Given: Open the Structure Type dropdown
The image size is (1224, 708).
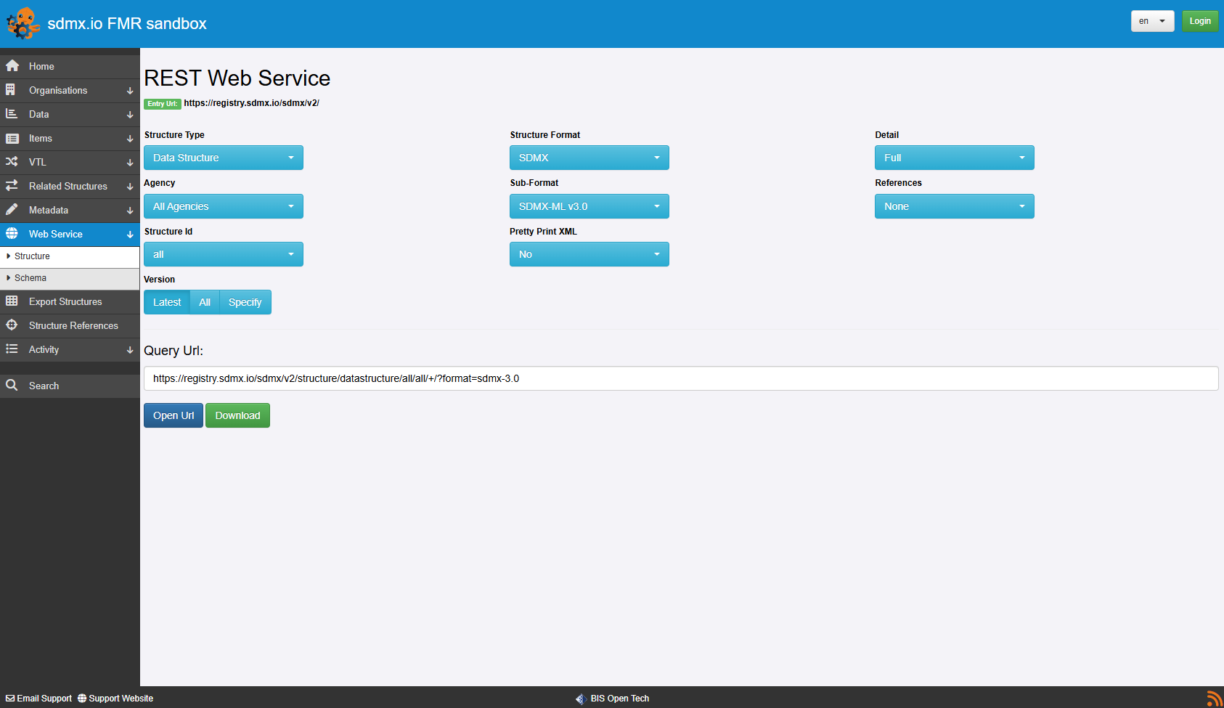Looking at the screenshot, I should [x=224, y=158].
